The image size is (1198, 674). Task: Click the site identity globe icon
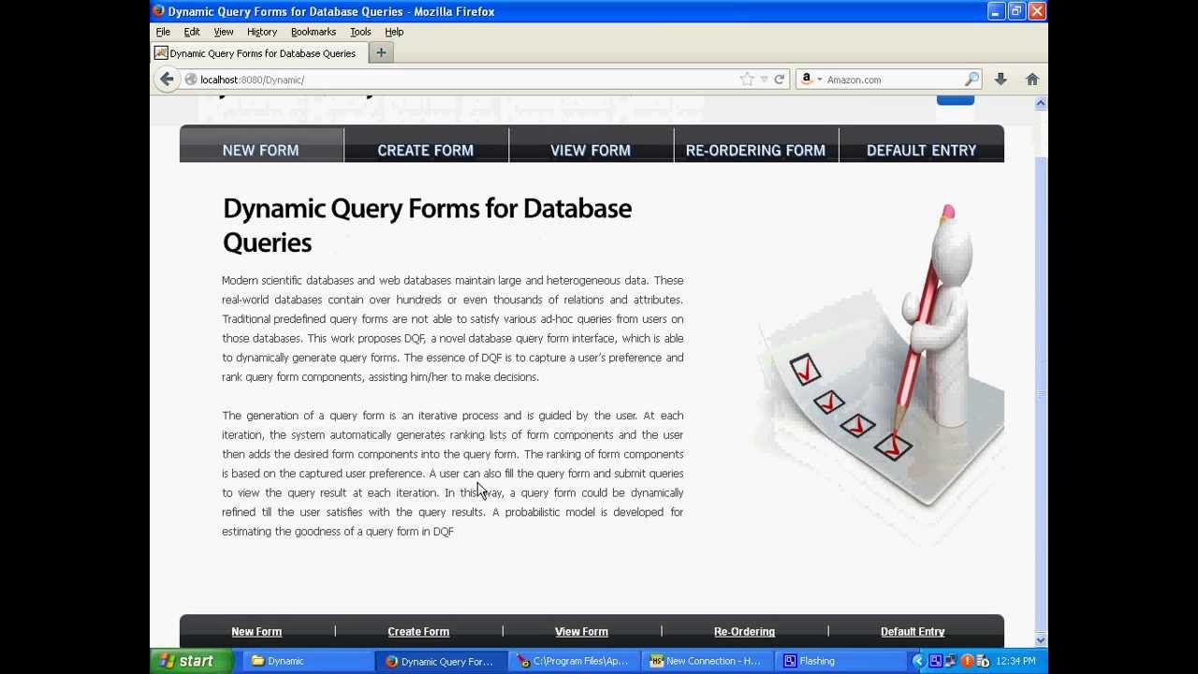(191, 80)
